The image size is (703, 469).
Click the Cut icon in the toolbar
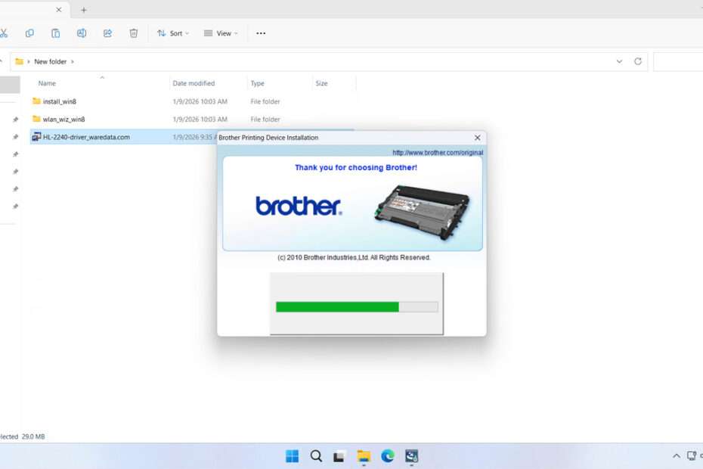tap(5, 33)
